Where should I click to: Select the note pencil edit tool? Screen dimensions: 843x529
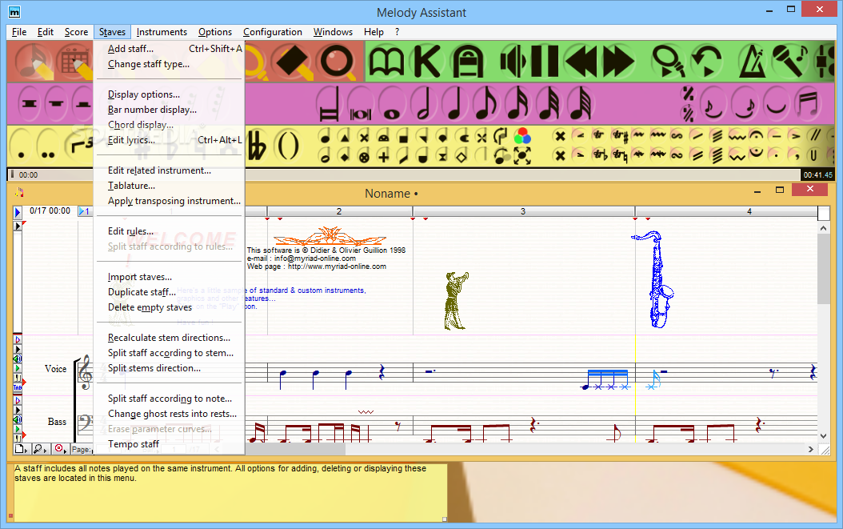(x=34, y=62)
